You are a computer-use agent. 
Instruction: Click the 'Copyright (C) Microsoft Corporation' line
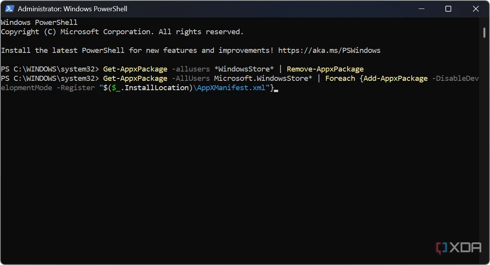pos(122,32)
